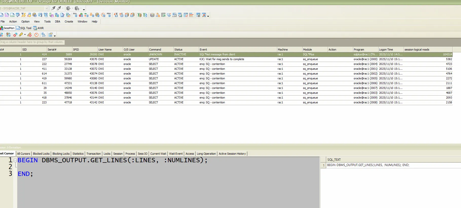
Task: Open the Tools menu
Action: pos(47,21)
